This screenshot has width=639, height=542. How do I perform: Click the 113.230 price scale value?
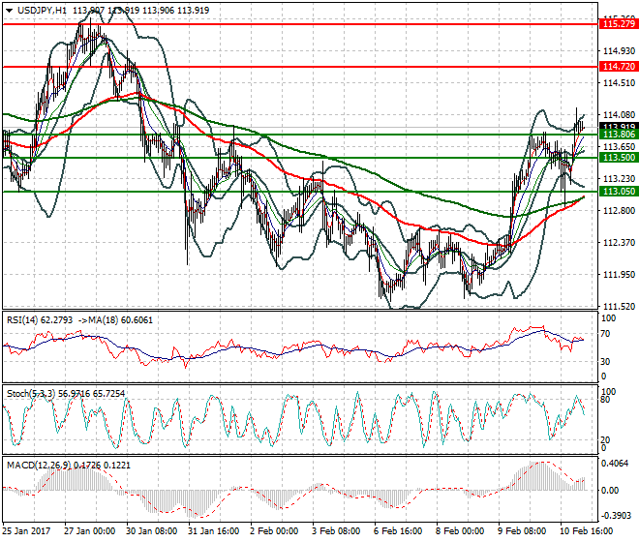click(619, 178)
